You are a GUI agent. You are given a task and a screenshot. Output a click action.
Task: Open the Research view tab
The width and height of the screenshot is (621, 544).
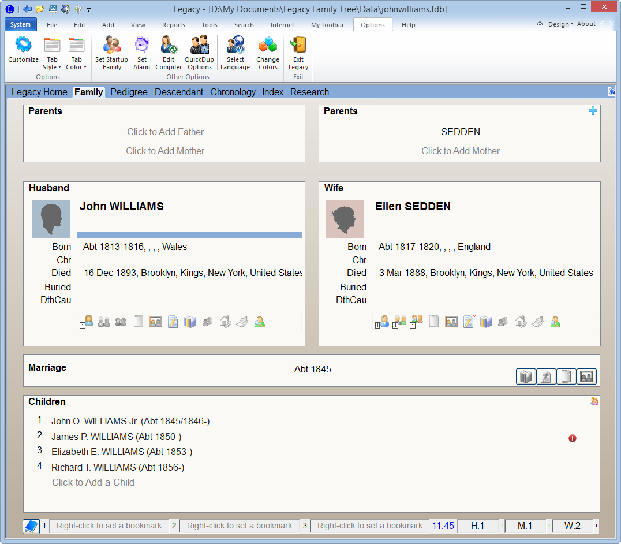click(309, 92)
